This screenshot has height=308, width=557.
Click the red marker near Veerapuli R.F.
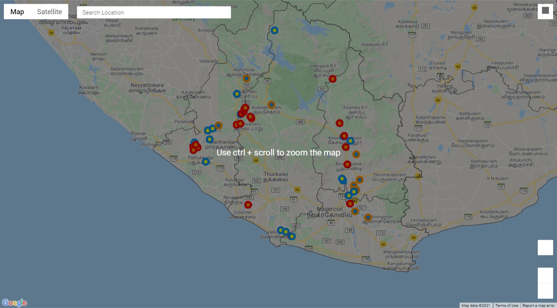(x=333, y=79)
